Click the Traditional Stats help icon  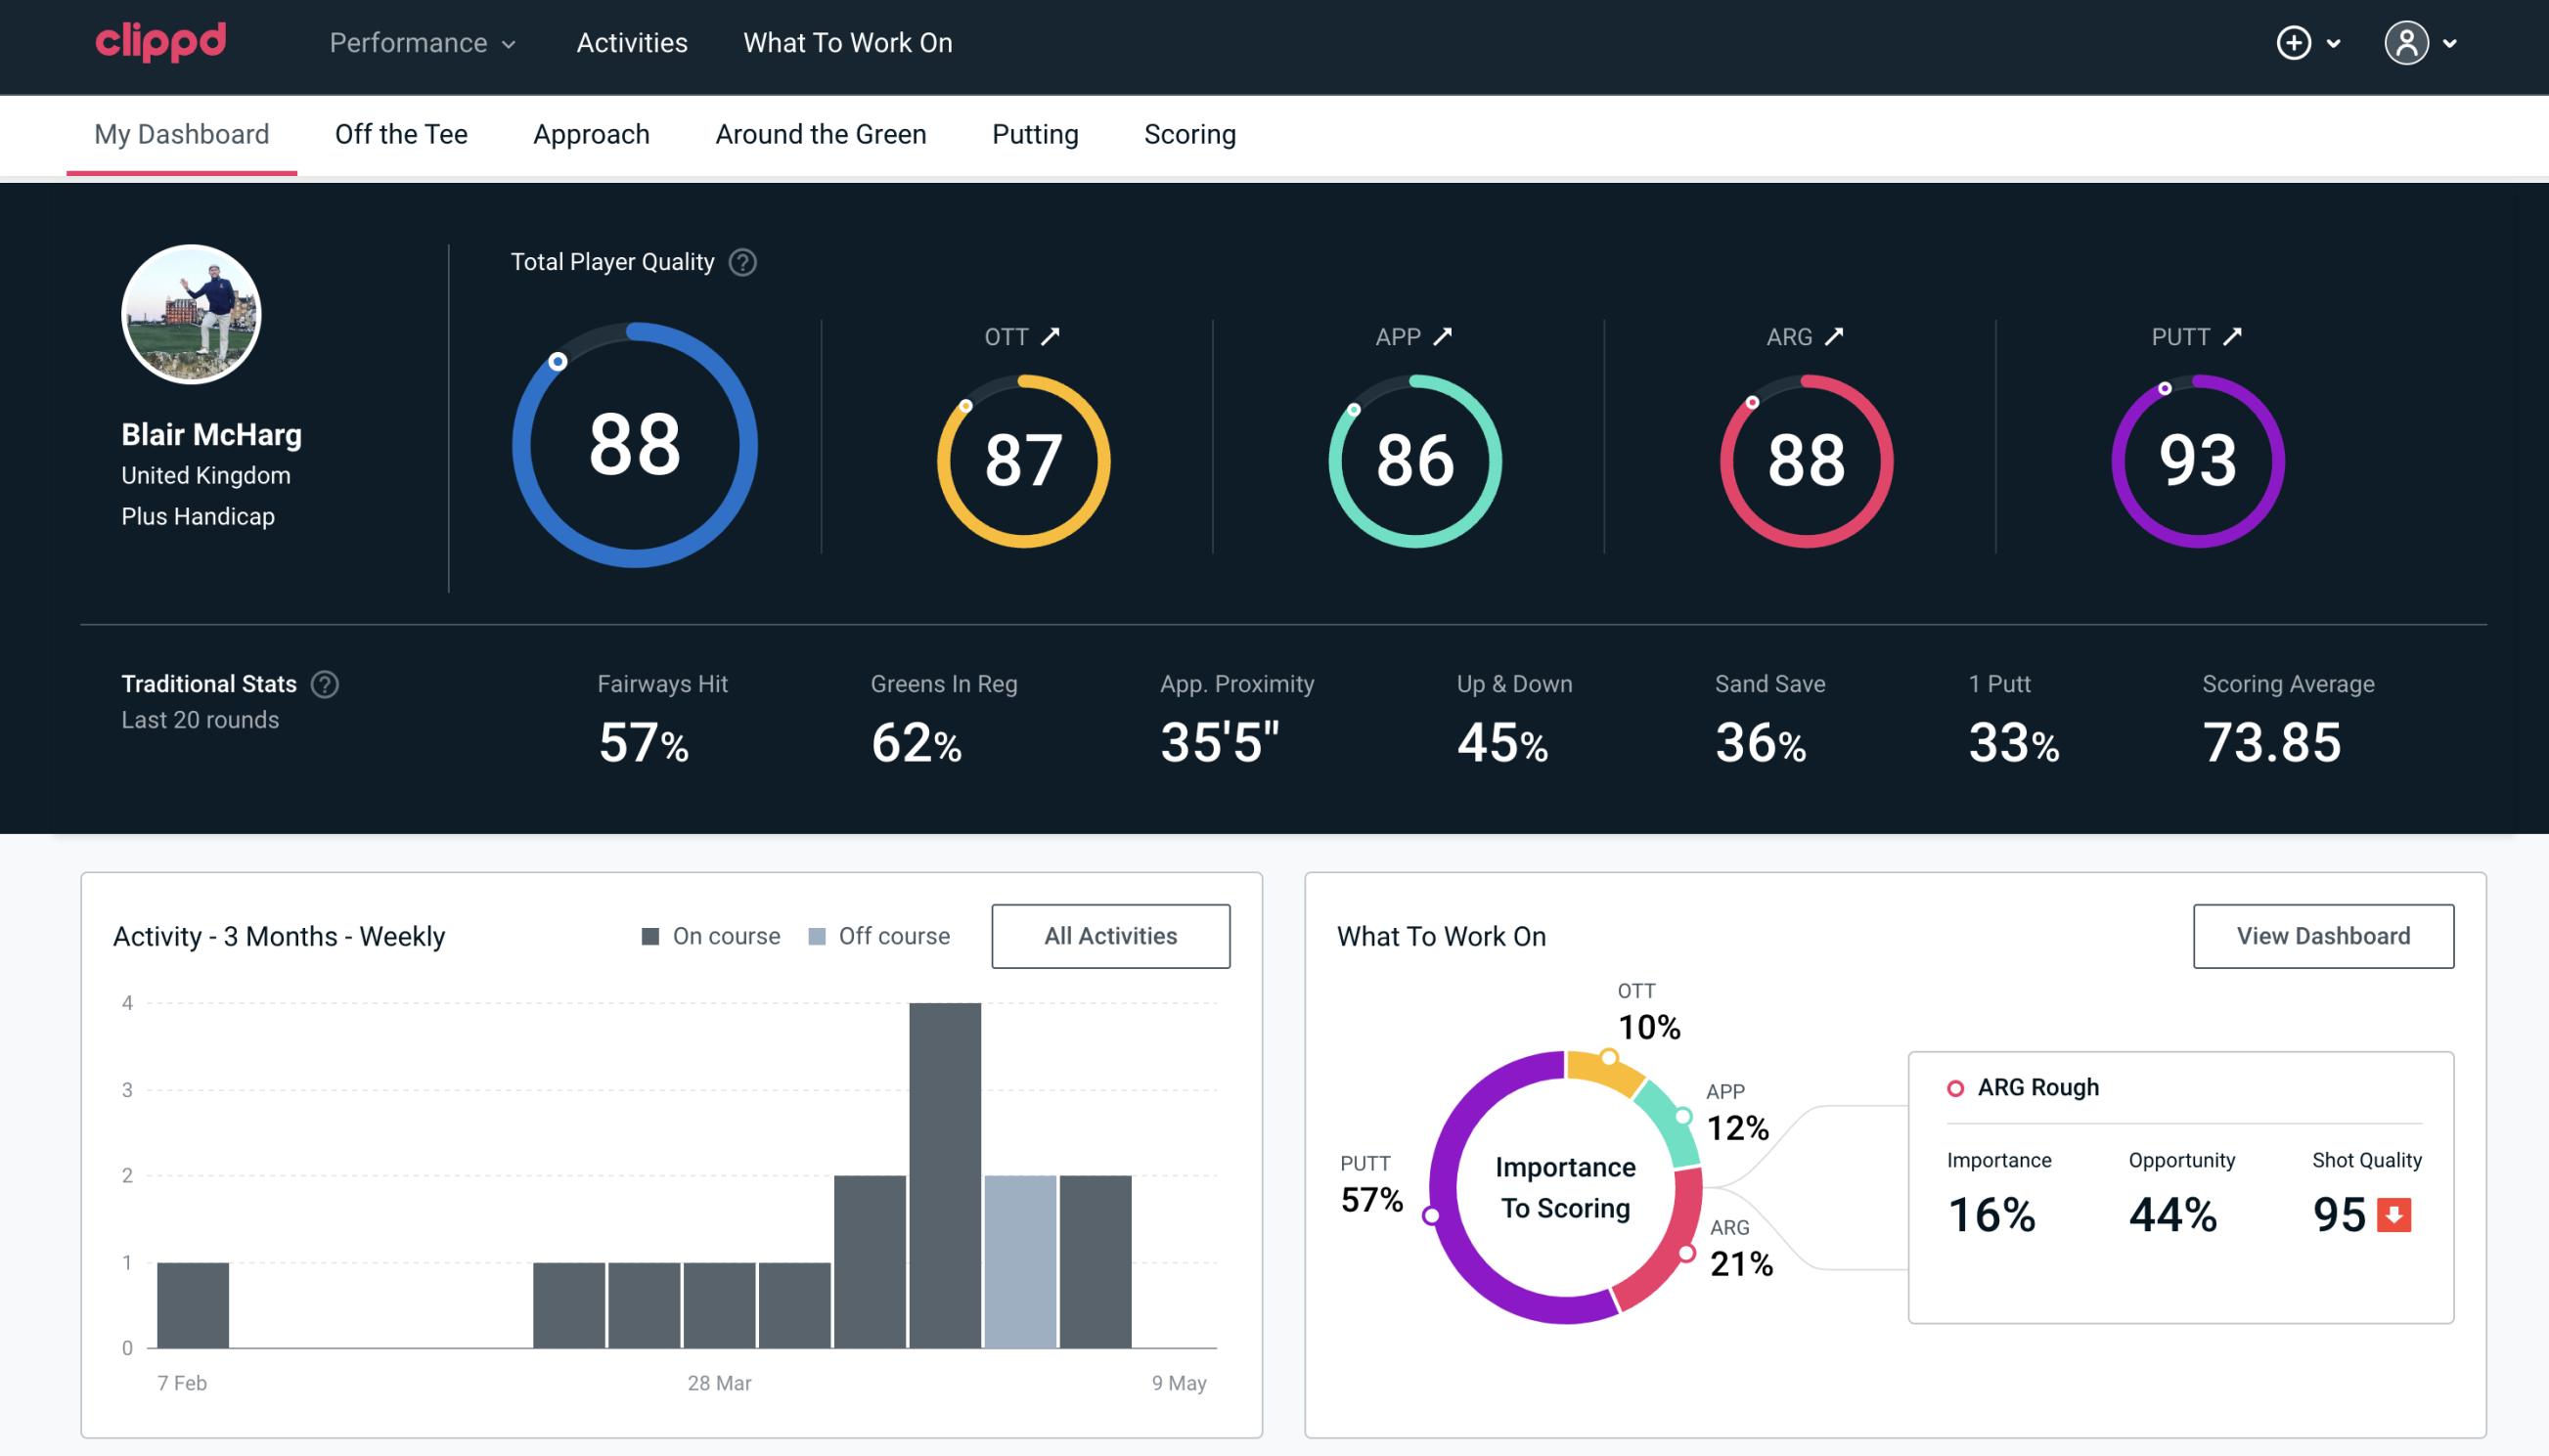click(x=322, y=683)
